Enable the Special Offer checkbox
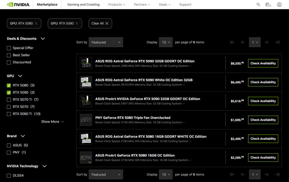289x182 pixels. pos(9,48)
